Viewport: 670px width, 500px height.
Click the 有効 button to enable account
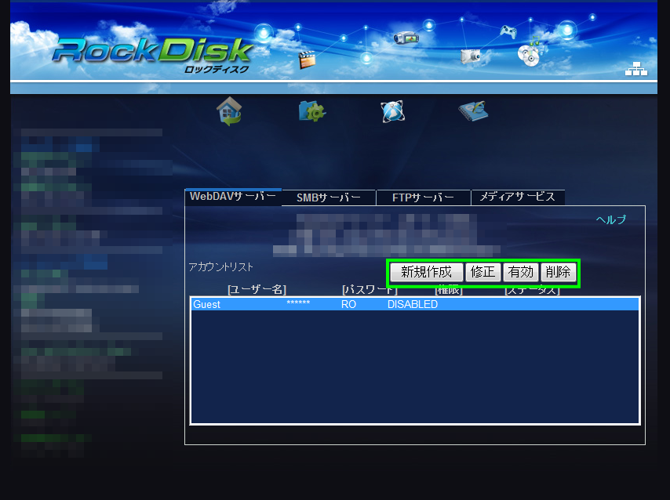520,273
